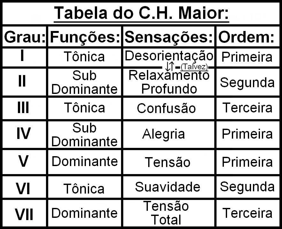The height and width of the screenshot is (229, 282).
Task: Click Terceira in the grau III row
Action: [247, 108]
